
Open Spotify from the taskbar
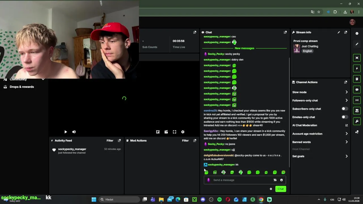[220, 199]
